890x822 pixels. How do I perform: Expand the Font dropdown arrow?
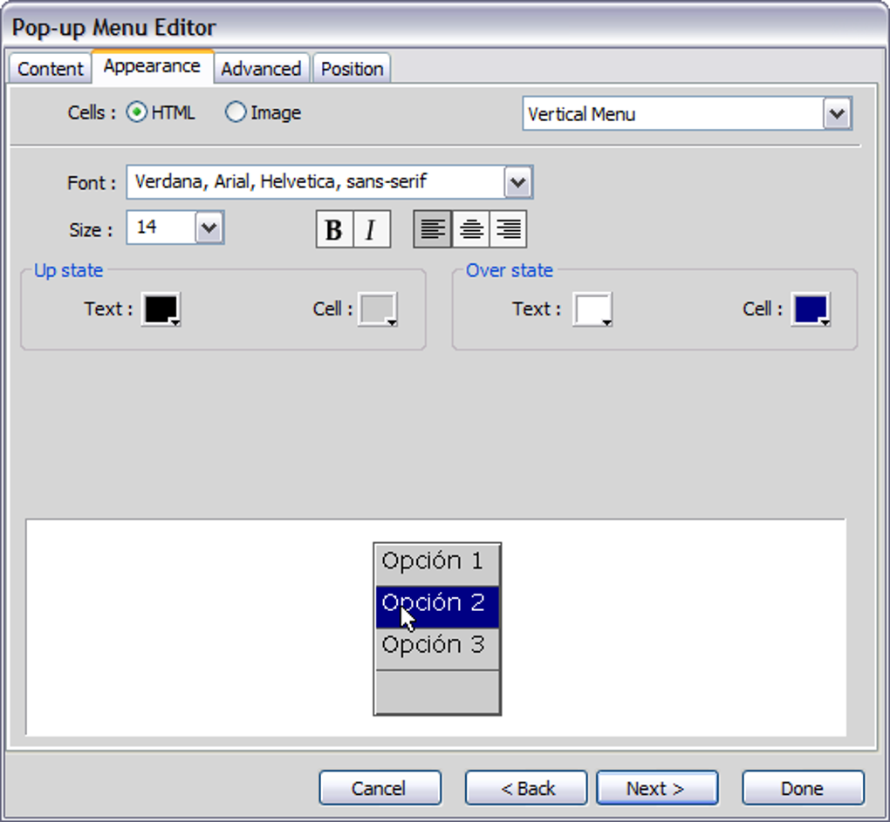[517, 182]
